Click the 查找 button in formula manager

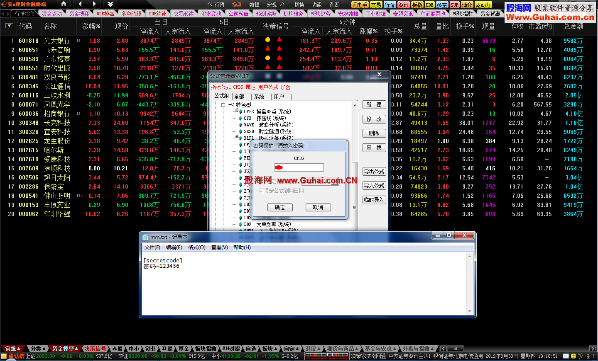tap(374, 148)
